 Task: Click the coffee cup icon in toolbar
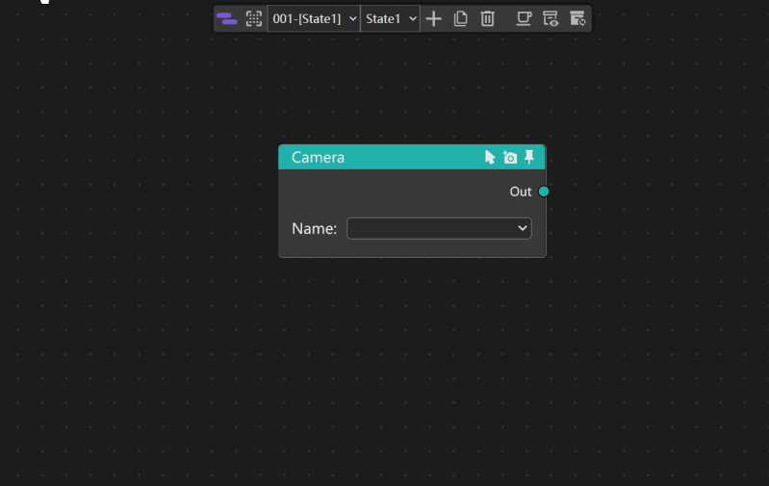(x=524, y=18)
